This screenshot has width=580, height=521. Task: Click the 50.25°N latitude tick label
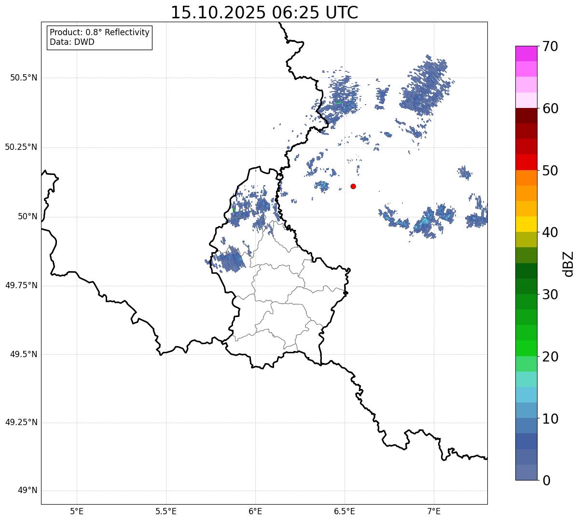click(21, 147)
